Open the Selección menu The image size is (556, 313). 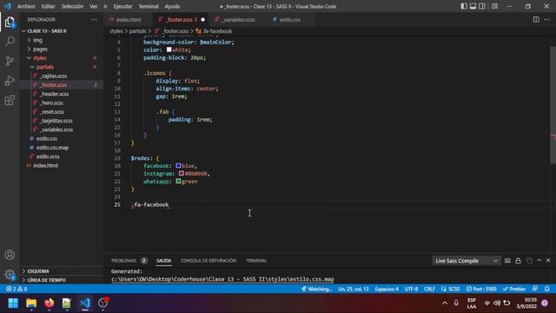[72, 6]
